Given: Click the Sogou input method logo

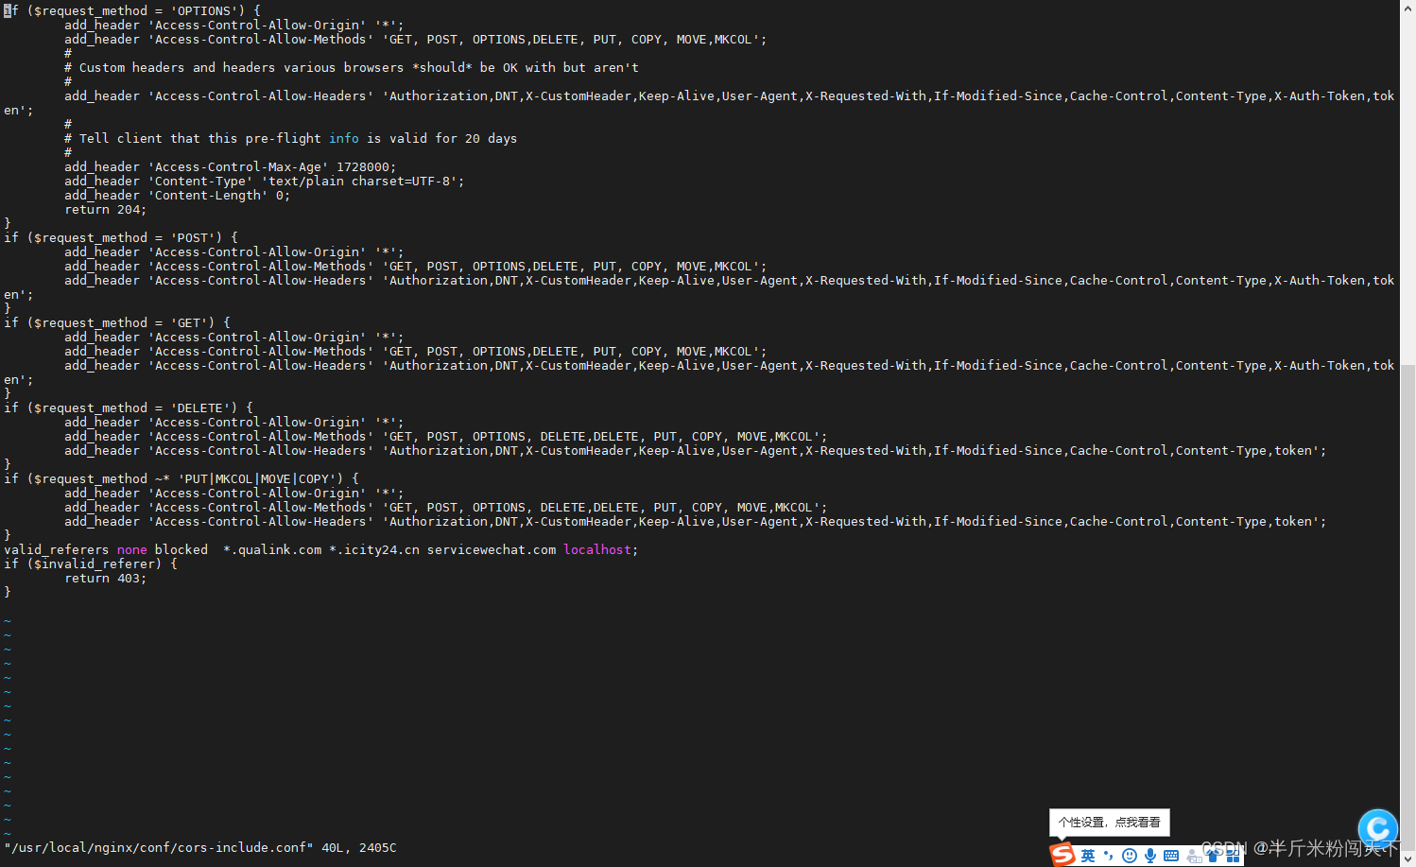Looking at the screenshot, I should pos(1062,855).
